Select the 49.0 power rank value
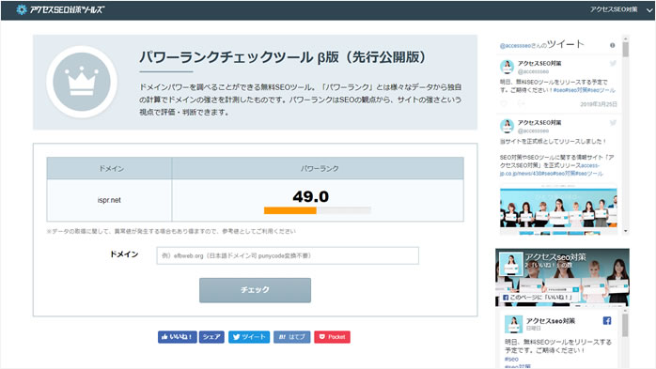 click(x=310, y=196)
